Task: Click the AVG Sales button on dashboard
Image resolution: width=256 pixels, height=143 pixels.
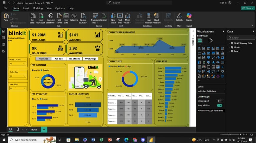Action: 59,59
